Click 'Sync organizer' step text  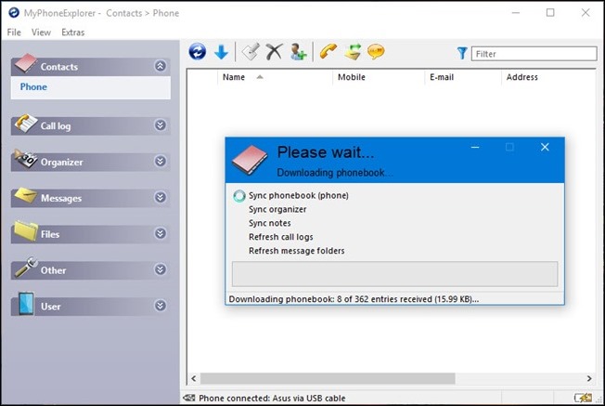coord(277,209)
